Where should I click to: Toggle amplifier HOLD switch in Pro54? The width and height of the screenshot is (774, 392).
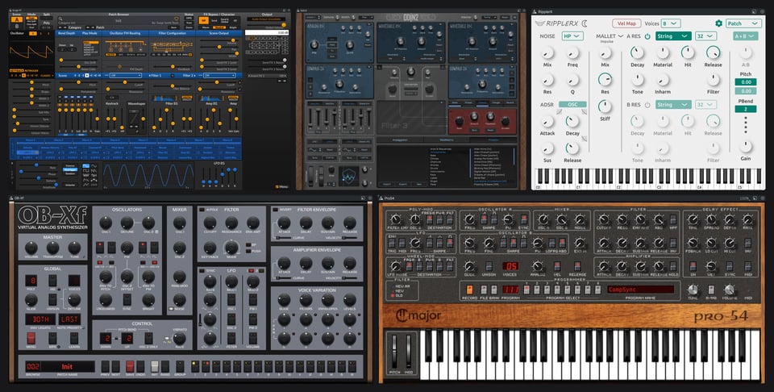click(674, 267)
